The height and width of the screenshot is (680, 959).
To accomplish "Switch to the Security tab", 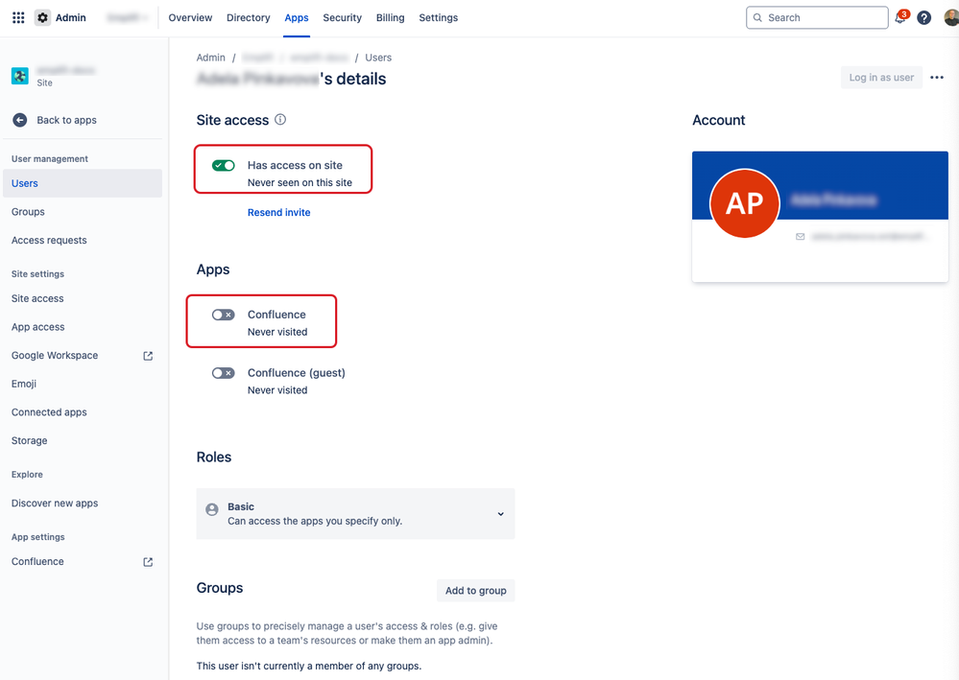I will point(342,17).
